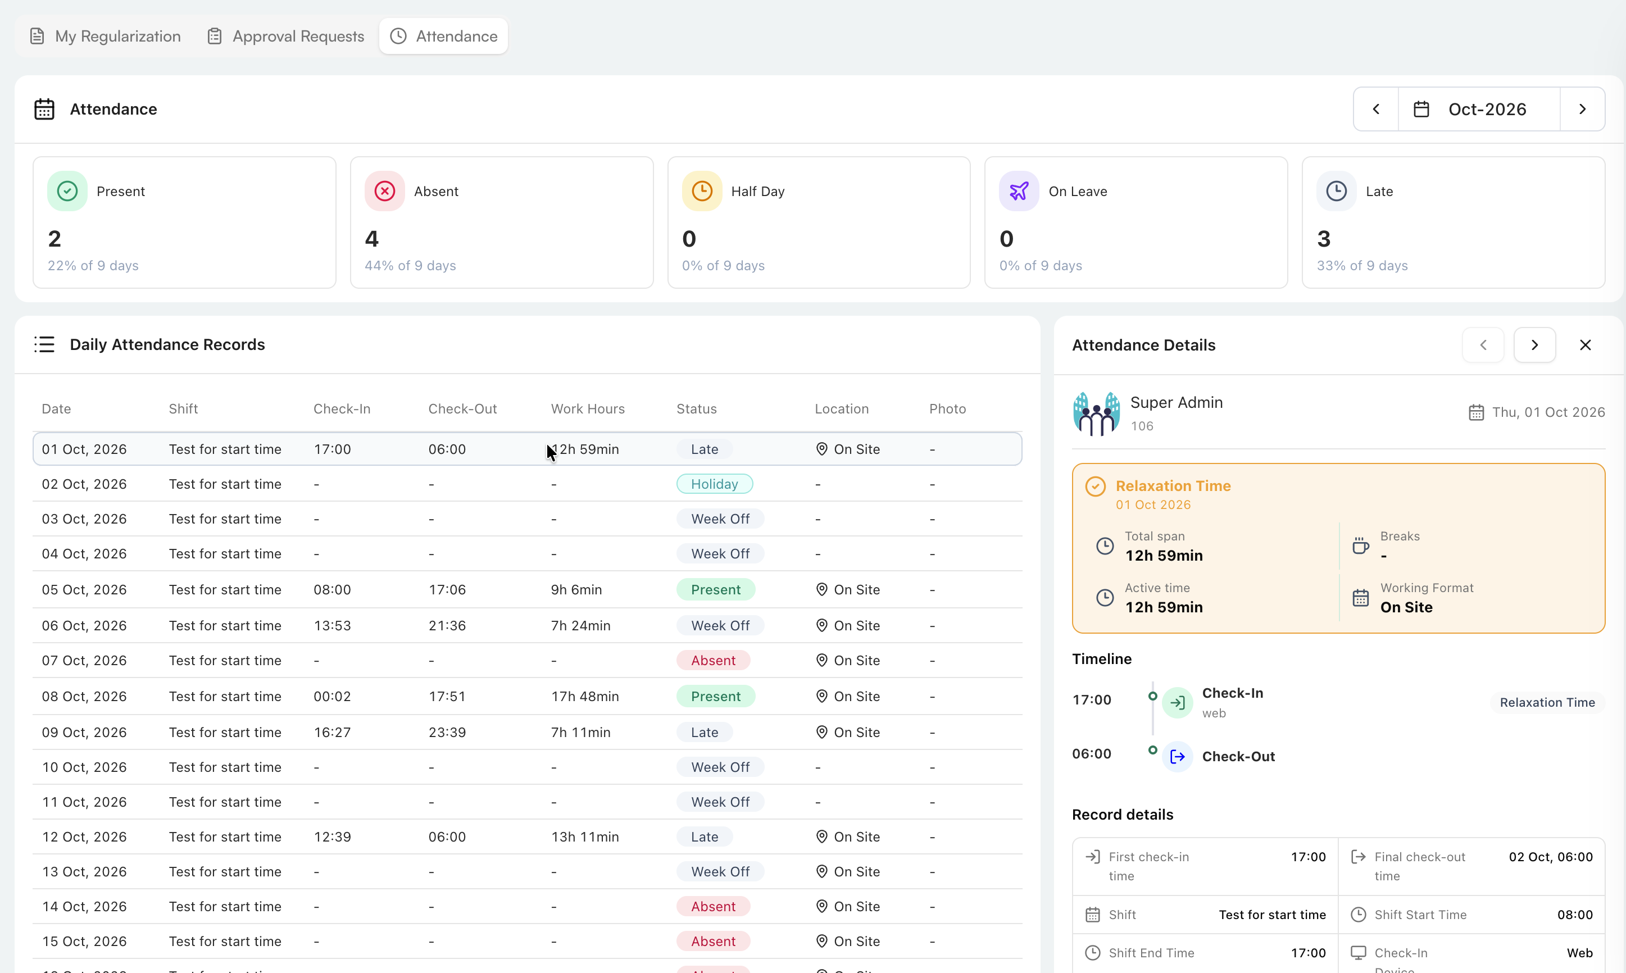The image size is (1626, 973).
Task: Go to previous month from Oct-2026
Action: [x=1376, y=109]
